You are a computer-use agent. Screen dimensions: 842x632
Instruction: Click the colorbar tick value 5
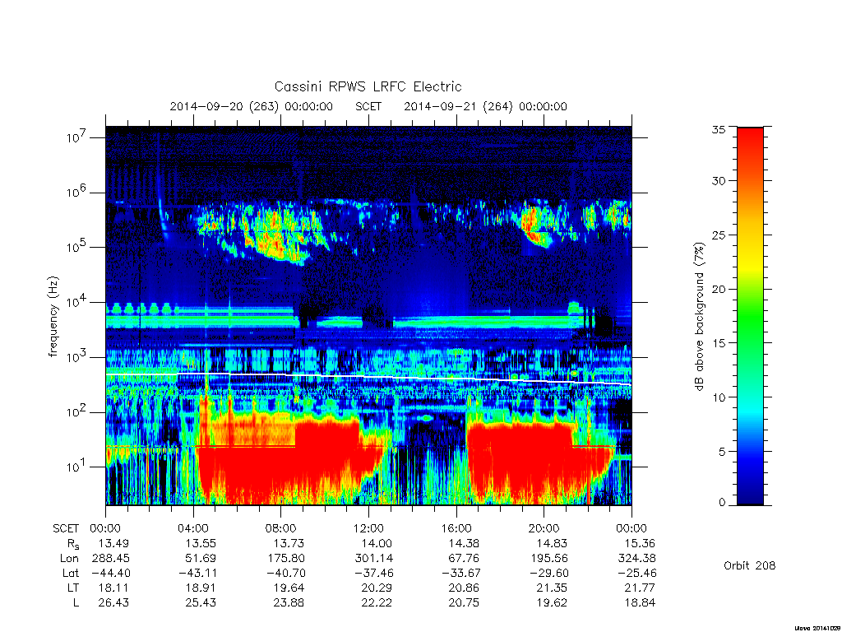[x=722, y=452]
